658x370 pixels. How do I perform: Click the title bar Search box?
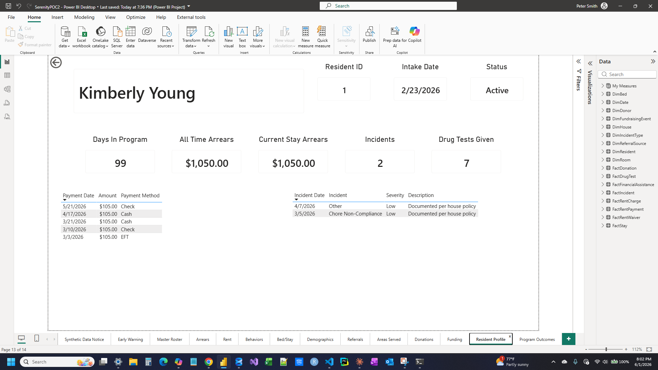click(x=388, y=6)
